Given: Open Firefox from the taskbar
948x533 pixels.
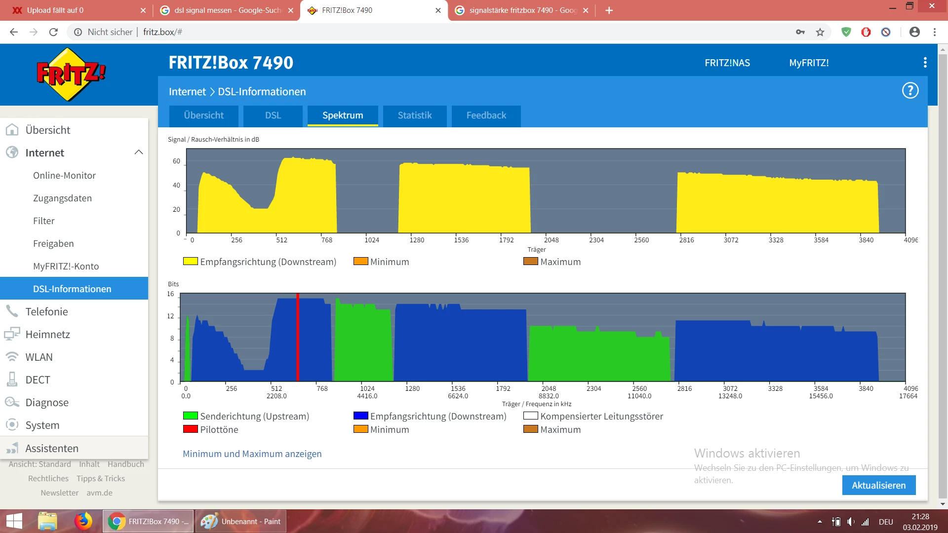Looking at the screenshot, I should (x=83, y=522).
